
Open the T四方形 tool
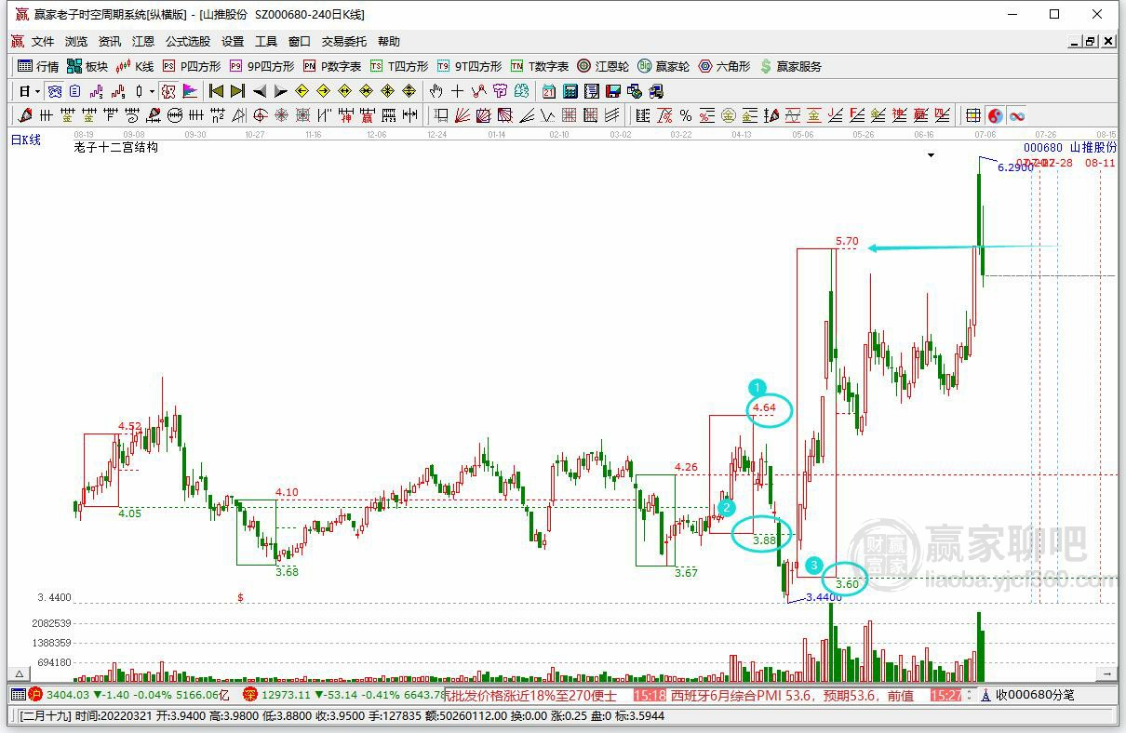pos(399,66)
